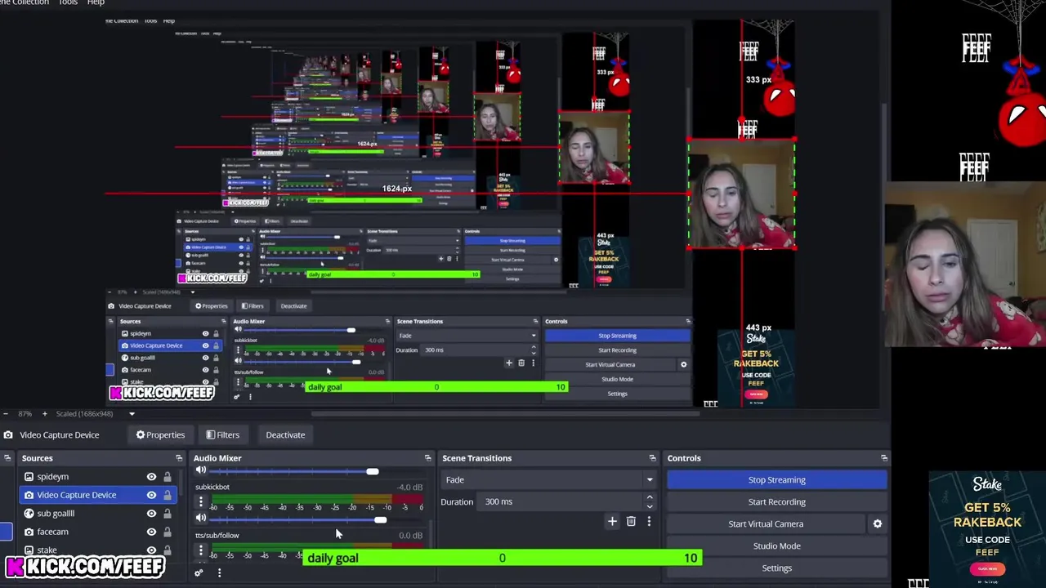Click Start Virtual Camera
Image resolution: width=1046 pixels, height=588 pixels.
coord(766,524)
